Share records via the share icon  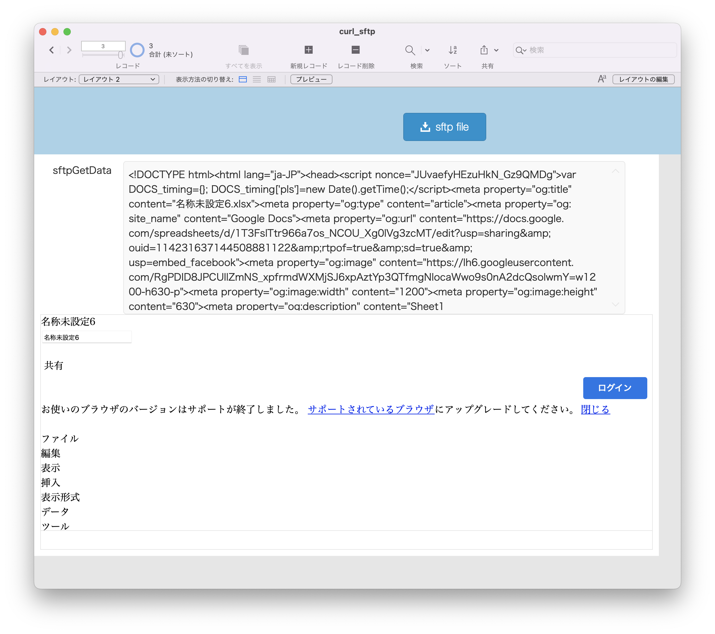click(x=484, y=50)
